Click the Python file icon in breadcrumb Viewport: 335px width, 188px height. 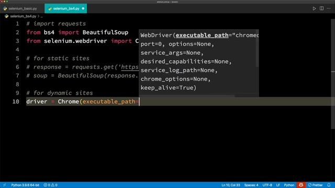pos(7,16)
